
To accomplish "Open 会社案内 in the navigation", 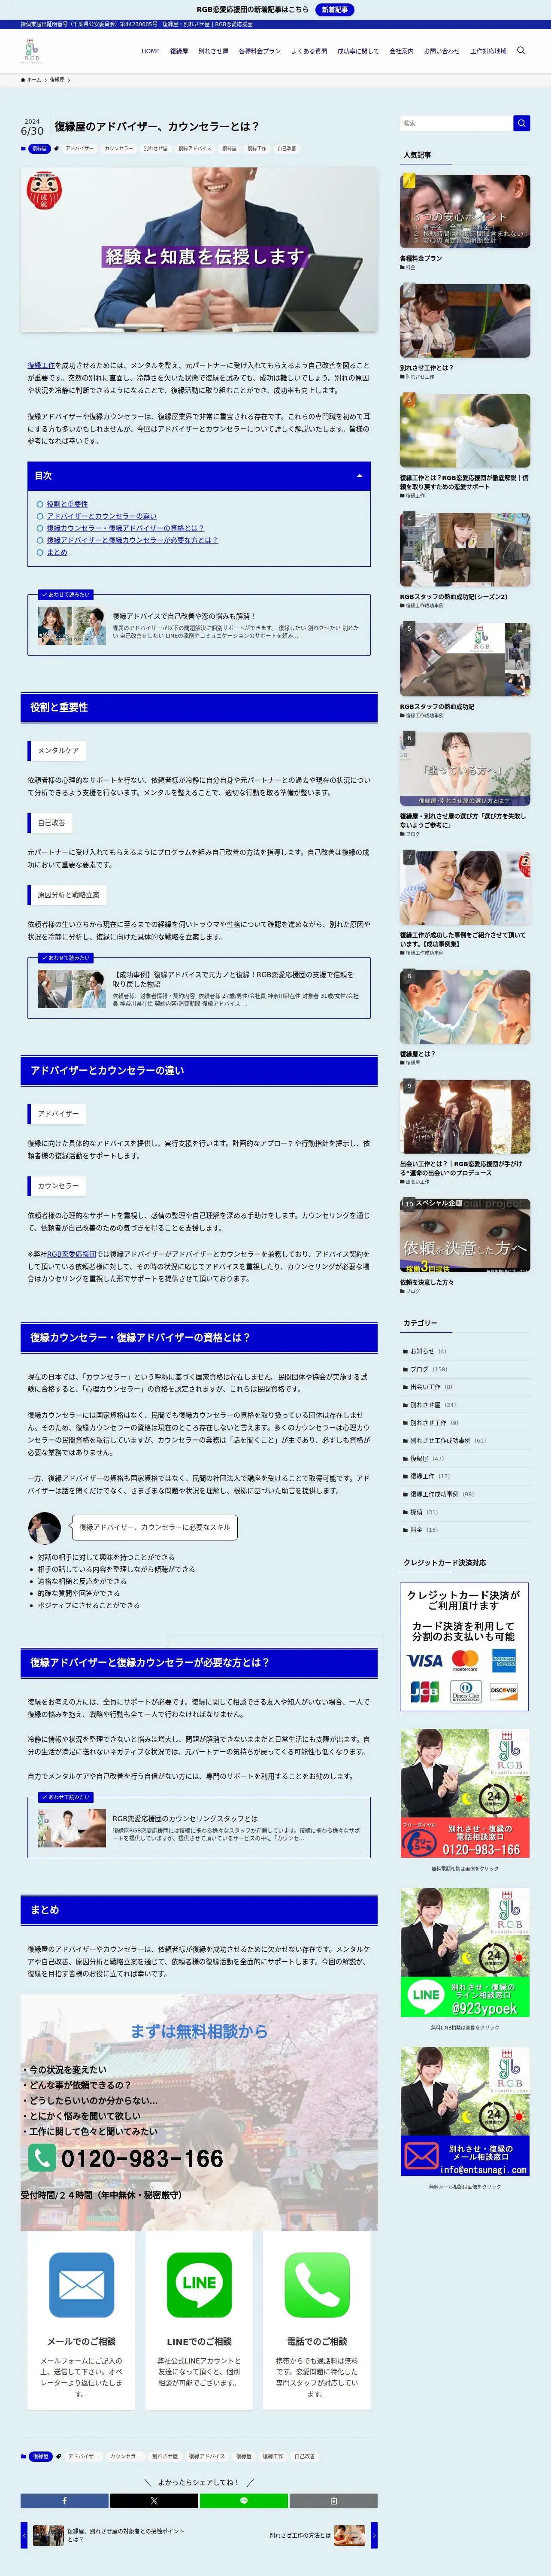I will (x=402, y=51).
